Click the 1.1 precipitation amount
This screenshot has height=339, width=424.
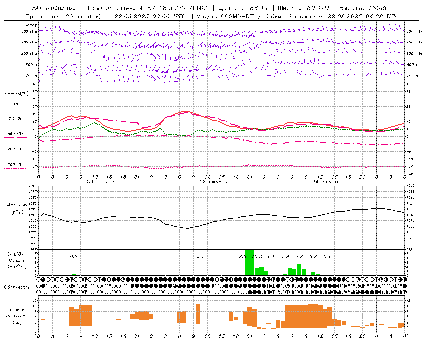point(271,256)
